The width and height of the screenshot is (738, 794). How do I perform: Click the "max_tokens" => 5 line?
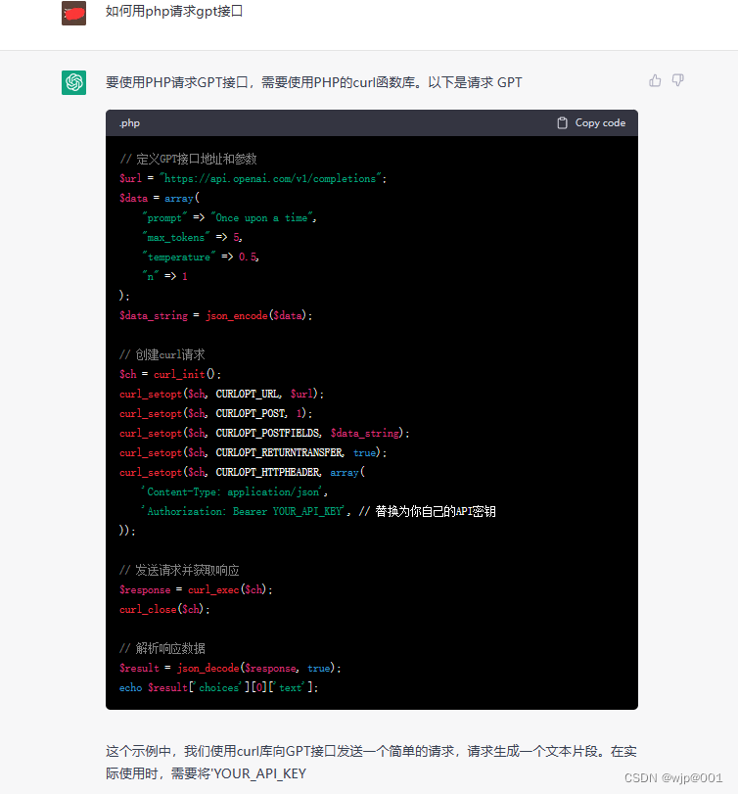coord(193,237)
